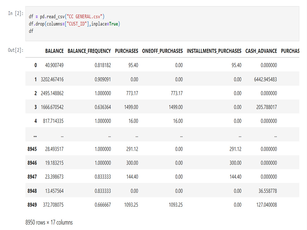Click the balance value 817.714335
307x230 pixels.
click(53, 121)
